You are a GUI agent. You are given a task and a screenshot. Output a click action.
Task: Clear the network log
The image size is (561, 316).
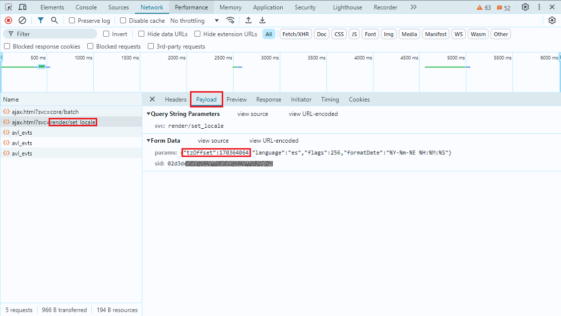tap(22, 20)
